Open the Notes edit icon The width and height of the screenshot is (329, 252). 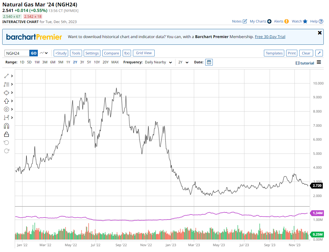tap(245, 21)
